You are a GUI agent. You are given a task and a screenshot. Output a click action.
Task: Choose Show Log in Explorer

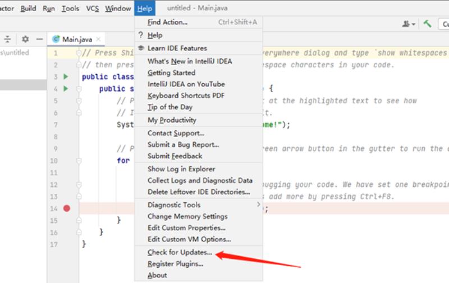click(x=199, y=169)
